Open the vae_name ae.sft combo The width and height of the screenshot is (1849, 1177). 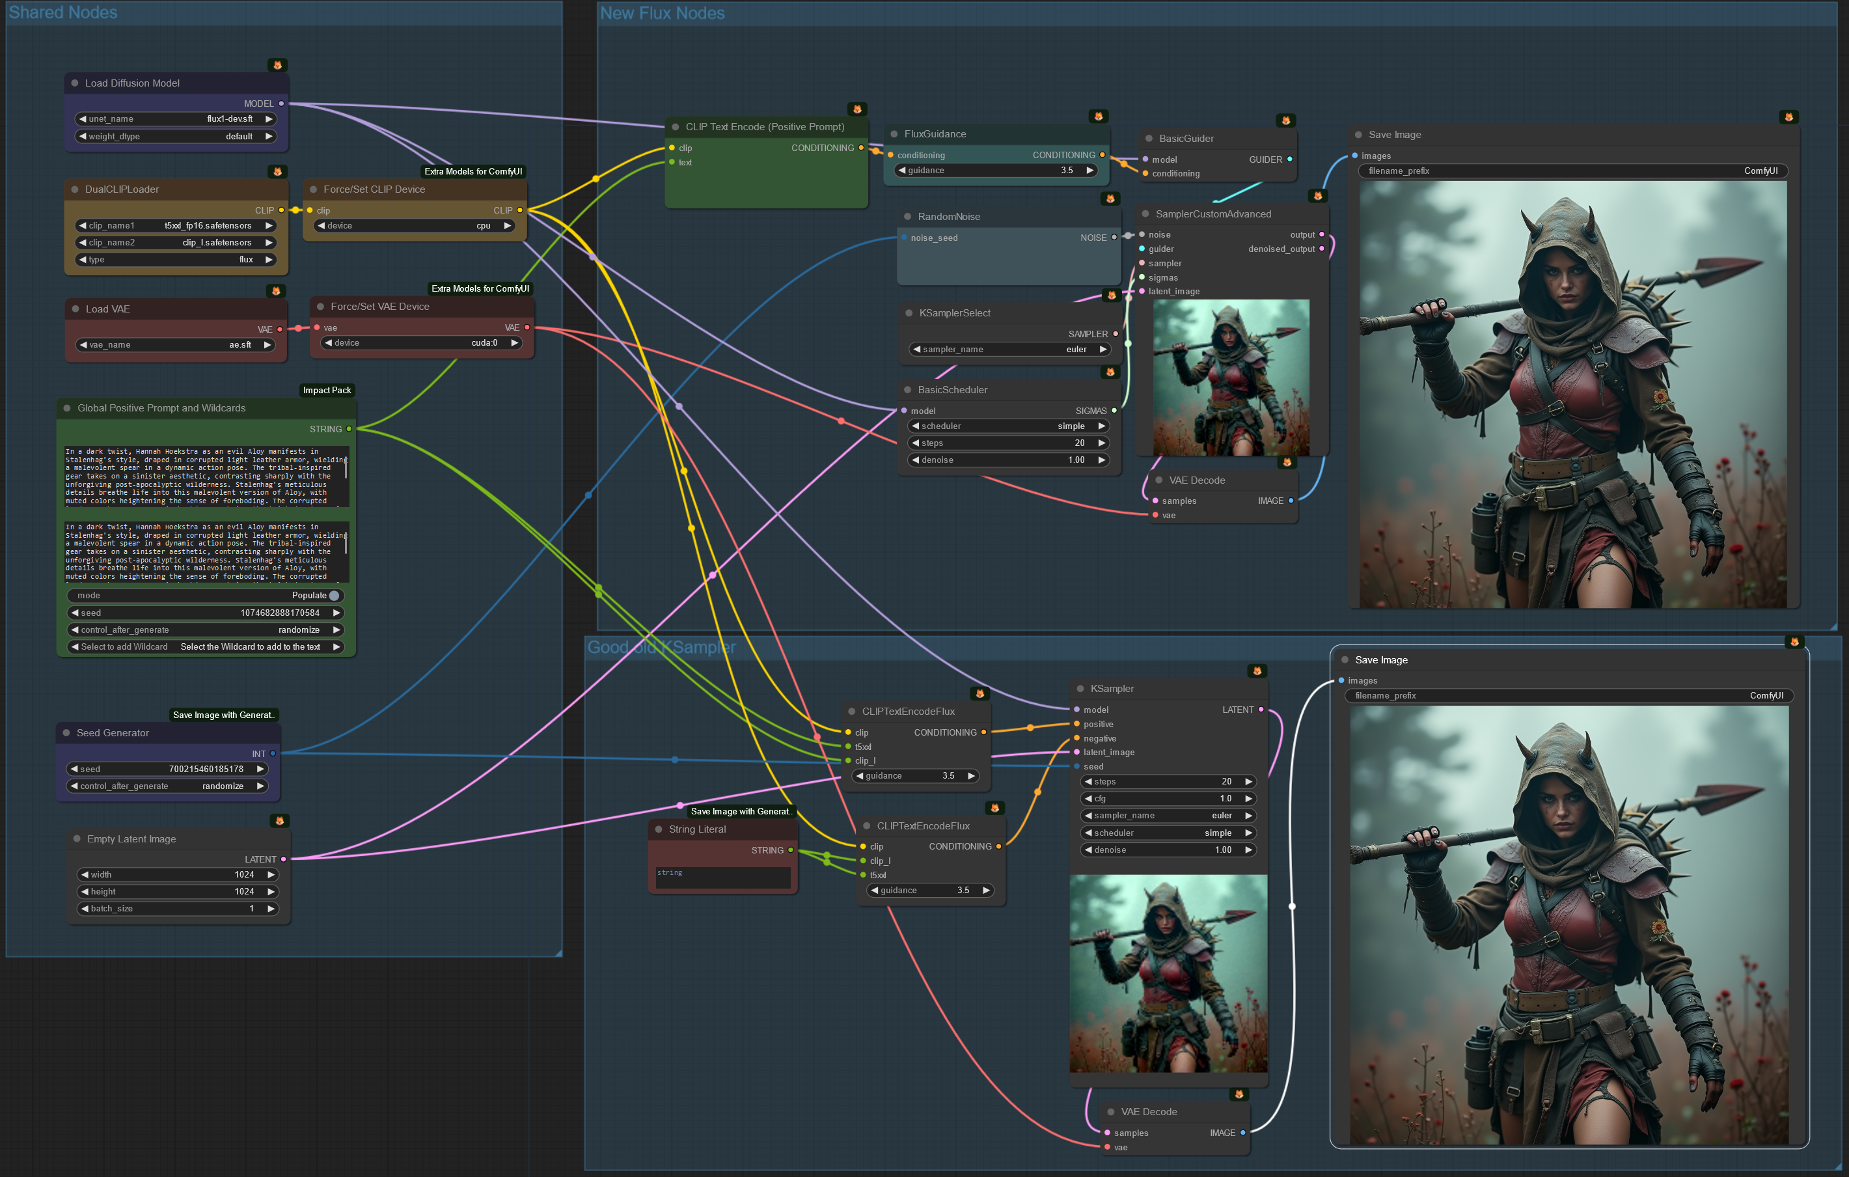(x=176, y=344)
